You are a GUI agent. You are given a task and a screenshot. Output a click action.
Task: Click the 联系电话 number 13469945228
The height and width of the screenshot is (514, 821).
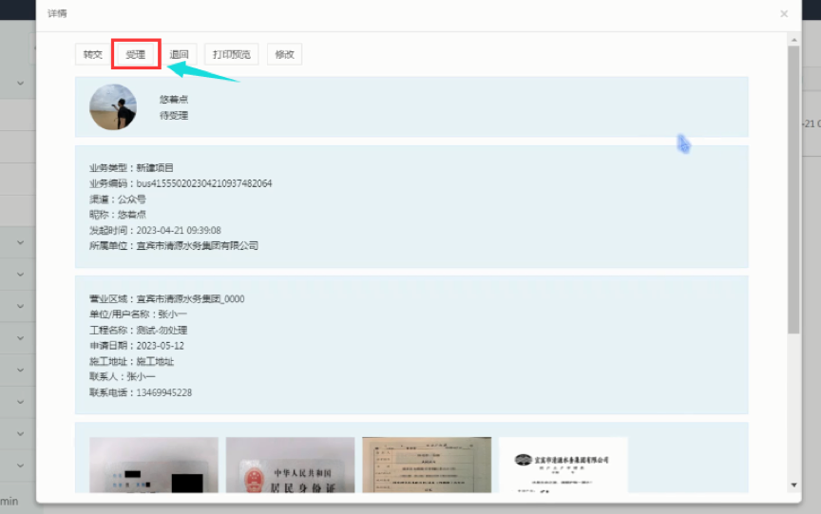pyautogui.click(x=164, y=392)
